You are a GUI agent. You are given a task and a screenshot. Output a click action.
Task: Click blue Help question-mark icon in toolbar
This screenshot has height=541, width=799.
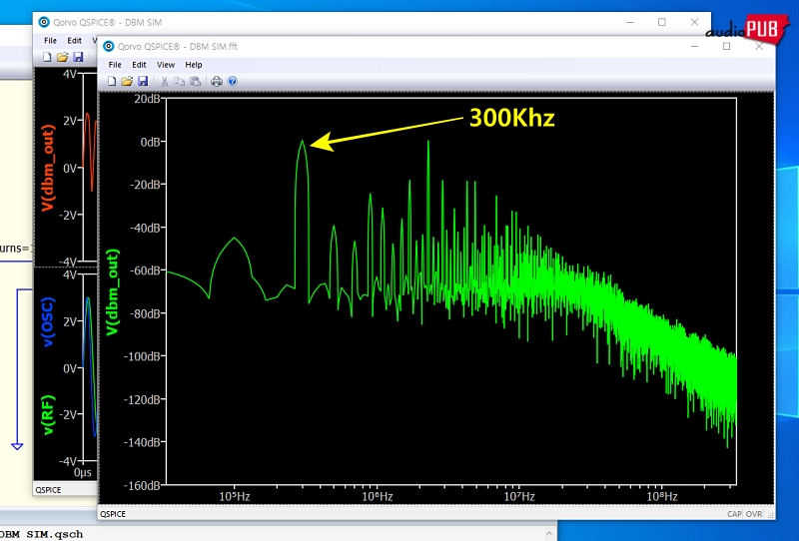click(233, 81)
